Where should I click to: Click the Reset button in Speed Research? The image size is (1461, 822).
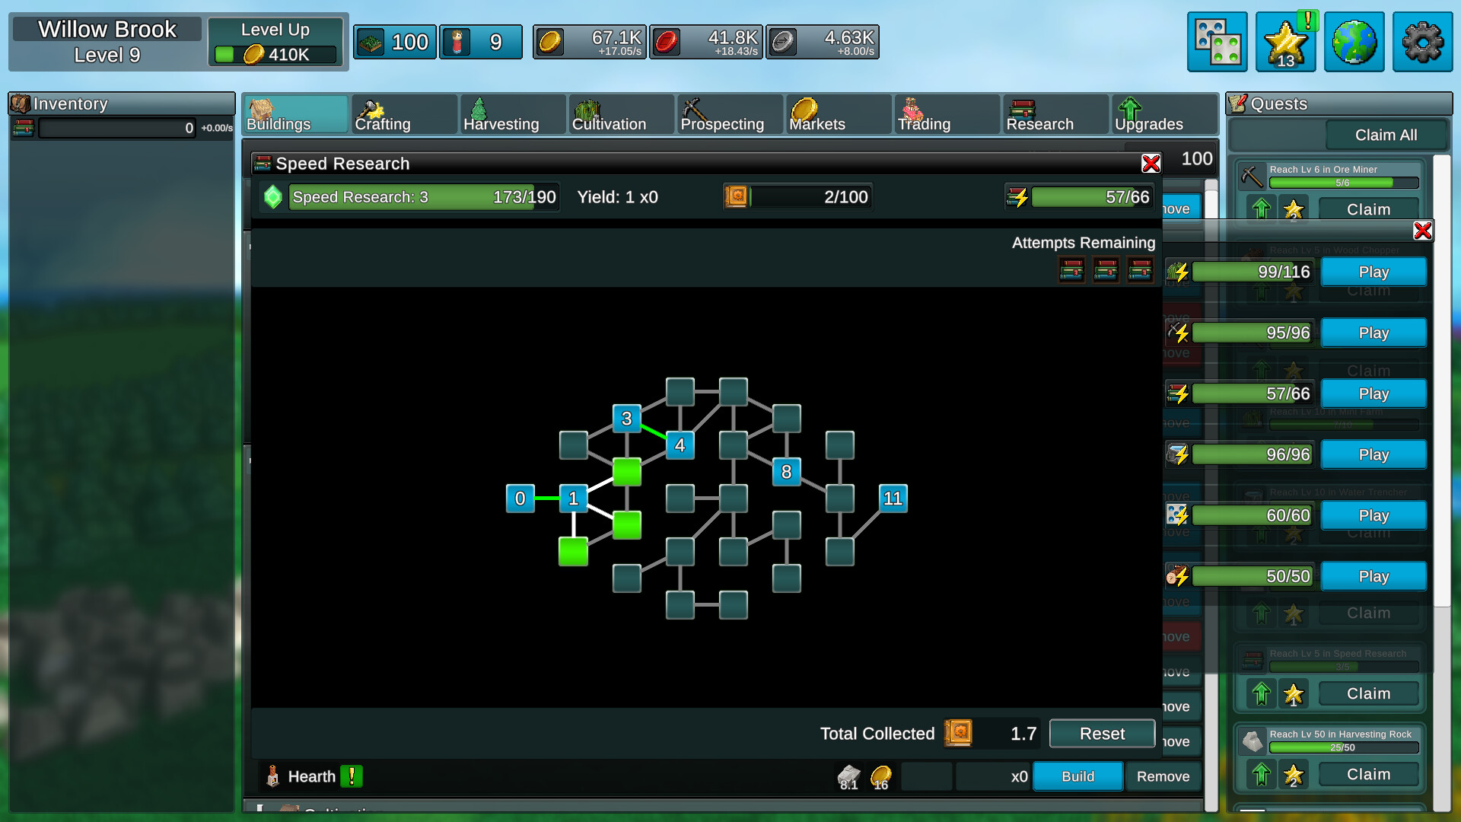1100,733
